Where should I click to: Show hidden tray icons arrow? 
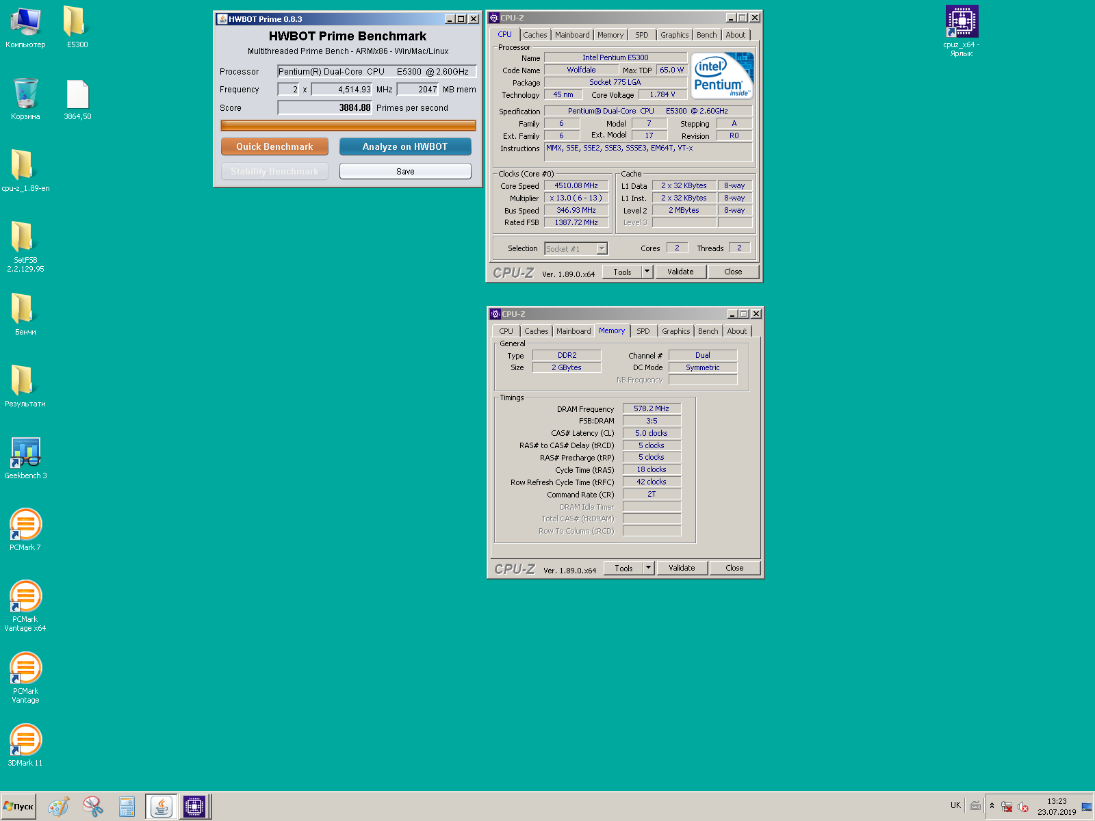click(992, 806)
